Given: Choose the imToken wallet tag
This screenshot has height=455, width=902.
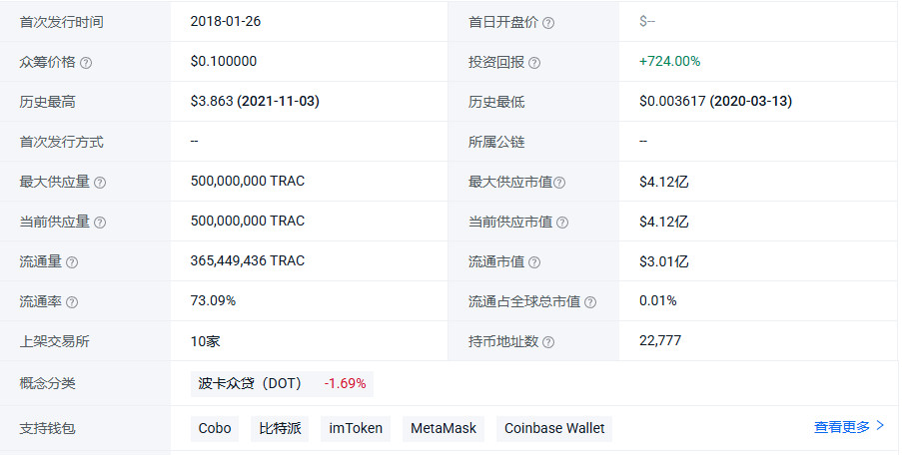Looking at the screenshot, I should (356, 429).
